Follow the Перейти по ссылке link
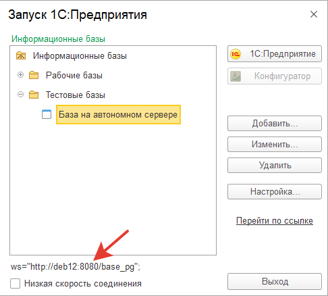The image size is (328, 296). click(x=275, y=220)
